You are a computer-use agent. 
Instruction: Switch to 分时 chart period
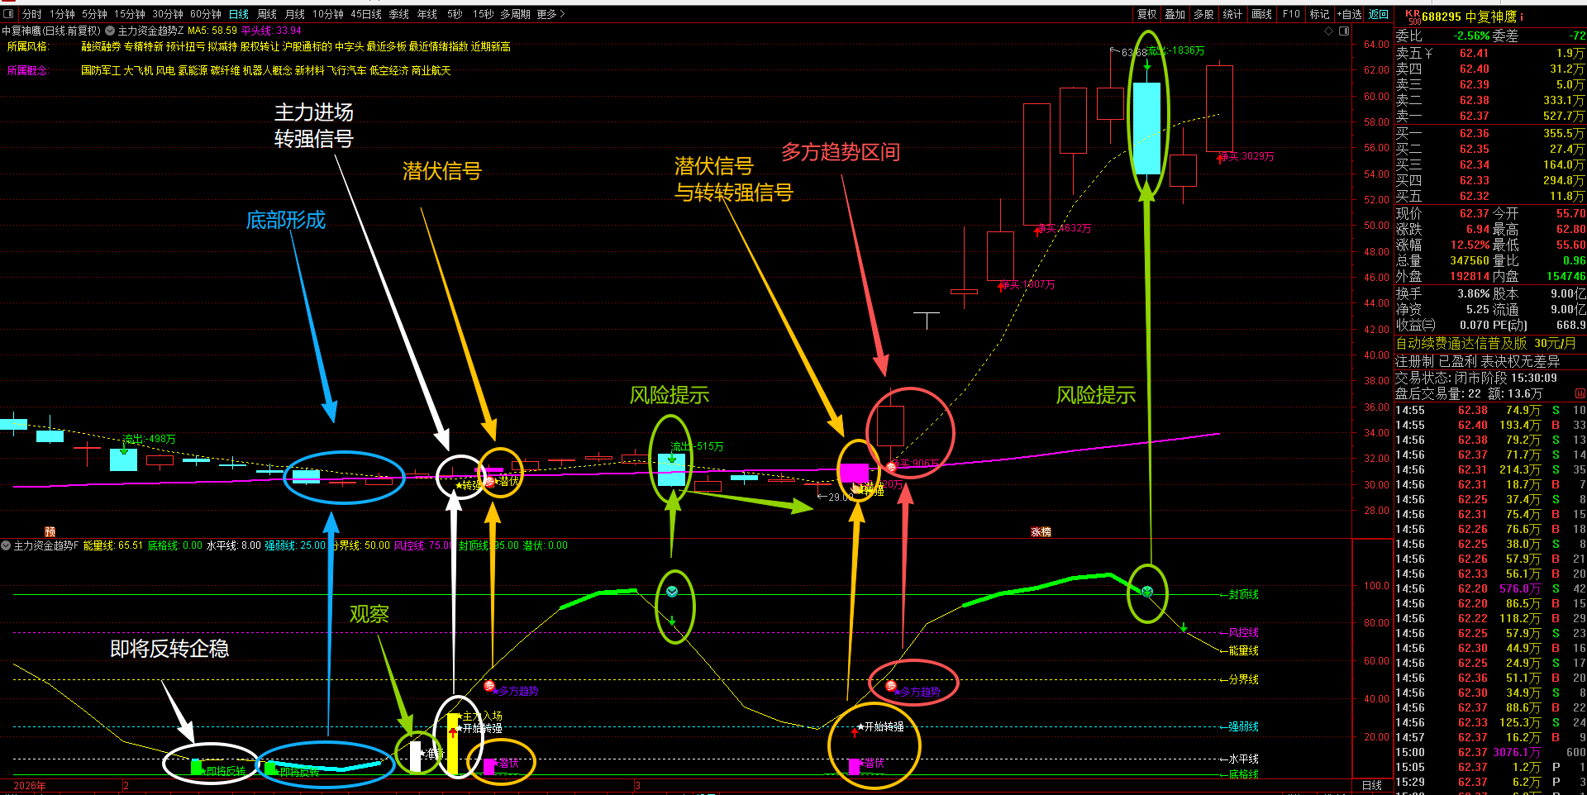[x=31, y=14]
